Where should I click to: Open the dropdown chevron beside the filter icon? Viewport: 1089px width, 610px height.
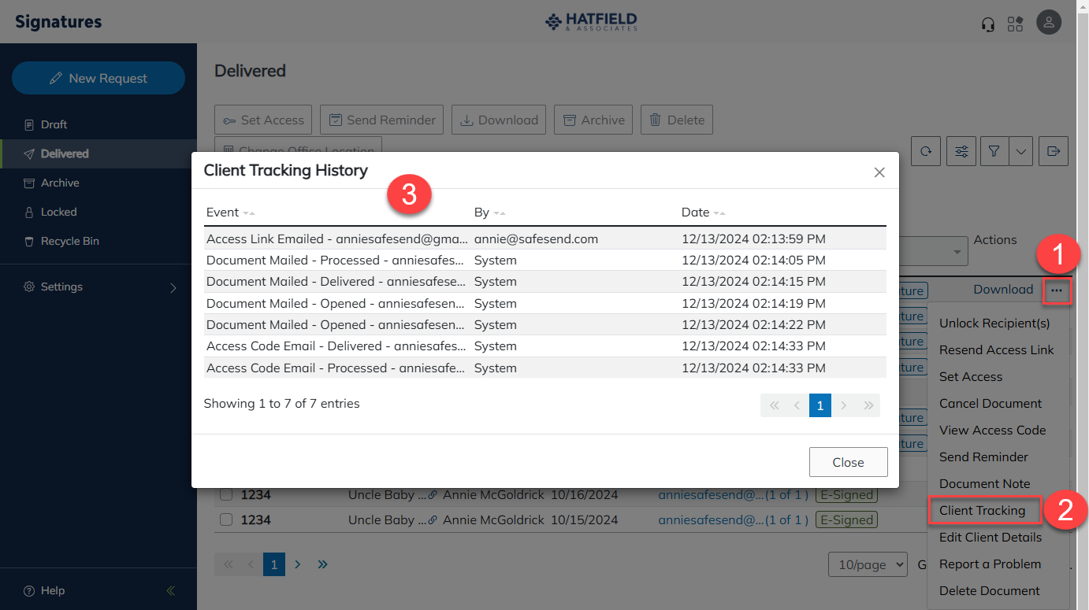click(x=1021, y=150)
